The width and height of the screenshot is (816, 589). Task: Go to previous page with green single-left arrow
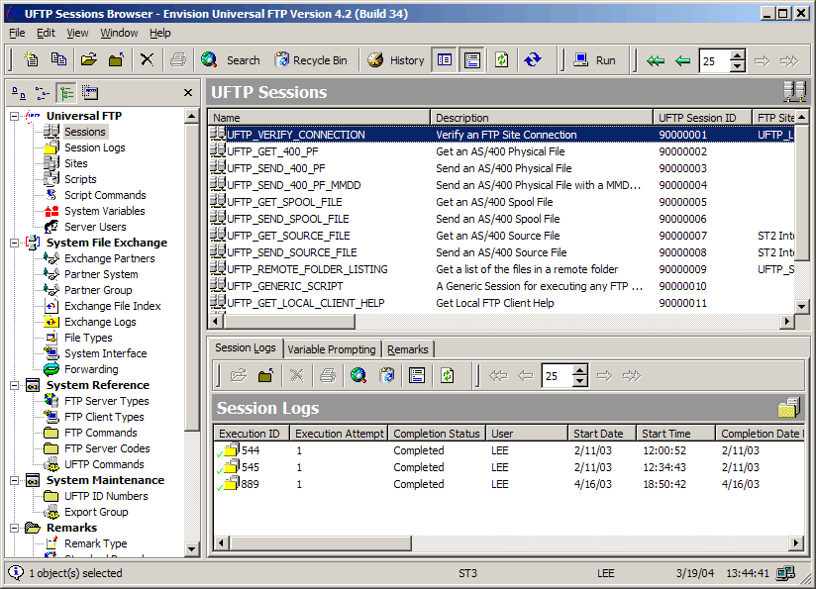tap(682, 60)
